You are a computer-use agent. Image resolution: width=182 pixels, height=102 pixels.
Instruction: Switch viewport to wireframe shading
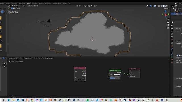point(162,6)
